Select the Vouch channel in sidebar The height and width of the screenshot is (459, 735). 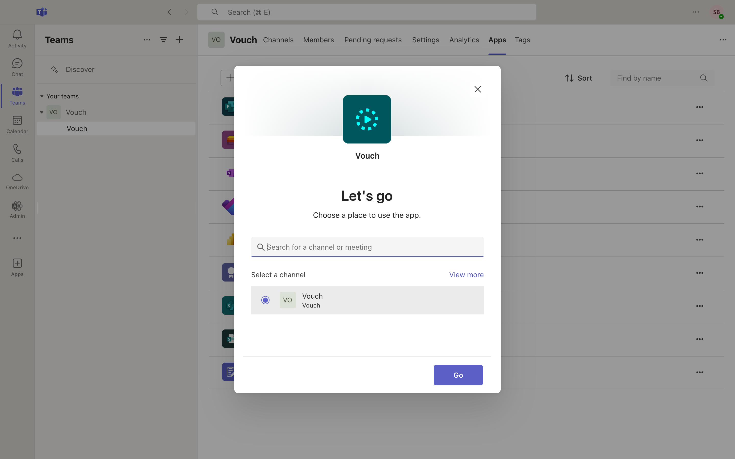tap(116, 129)
